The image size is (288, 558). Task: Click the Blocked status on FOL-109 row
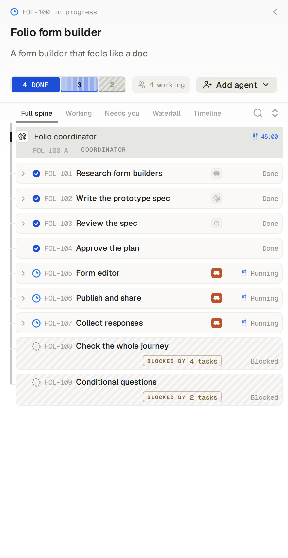tap(264, 397)
